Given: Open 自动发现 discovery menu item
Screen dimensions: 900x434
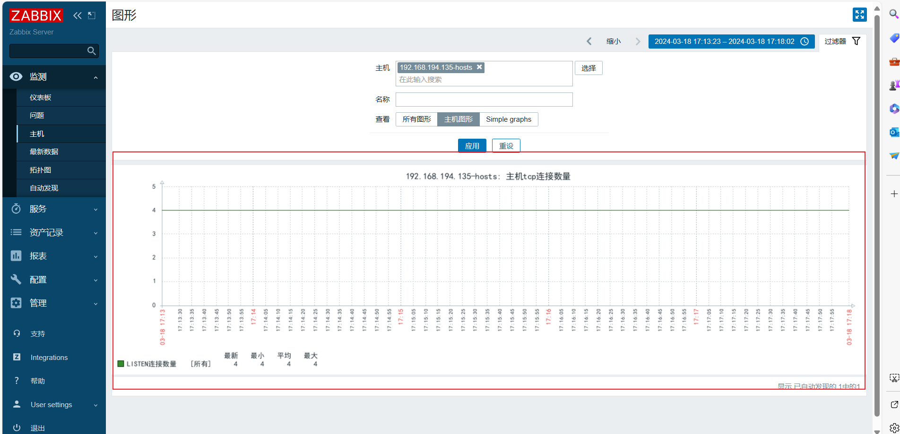Looking at the screenshot, I should 61,188.
